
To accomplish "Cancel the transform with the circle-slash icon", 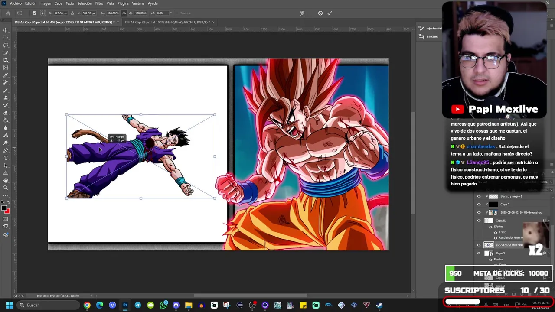I will pyautogui.click(x=320, y=13).
